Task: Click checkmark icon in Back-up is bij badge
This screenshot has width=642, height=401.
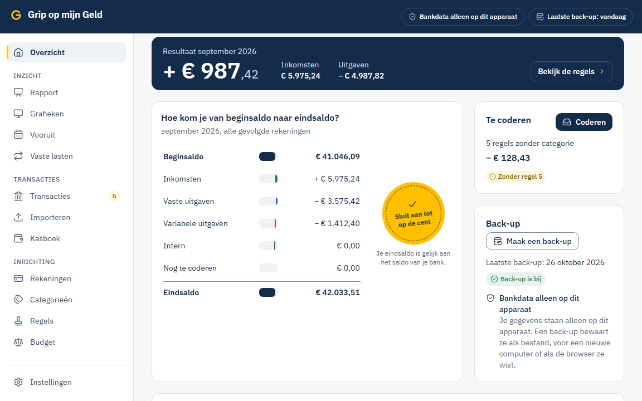Action: coord(494,279)
